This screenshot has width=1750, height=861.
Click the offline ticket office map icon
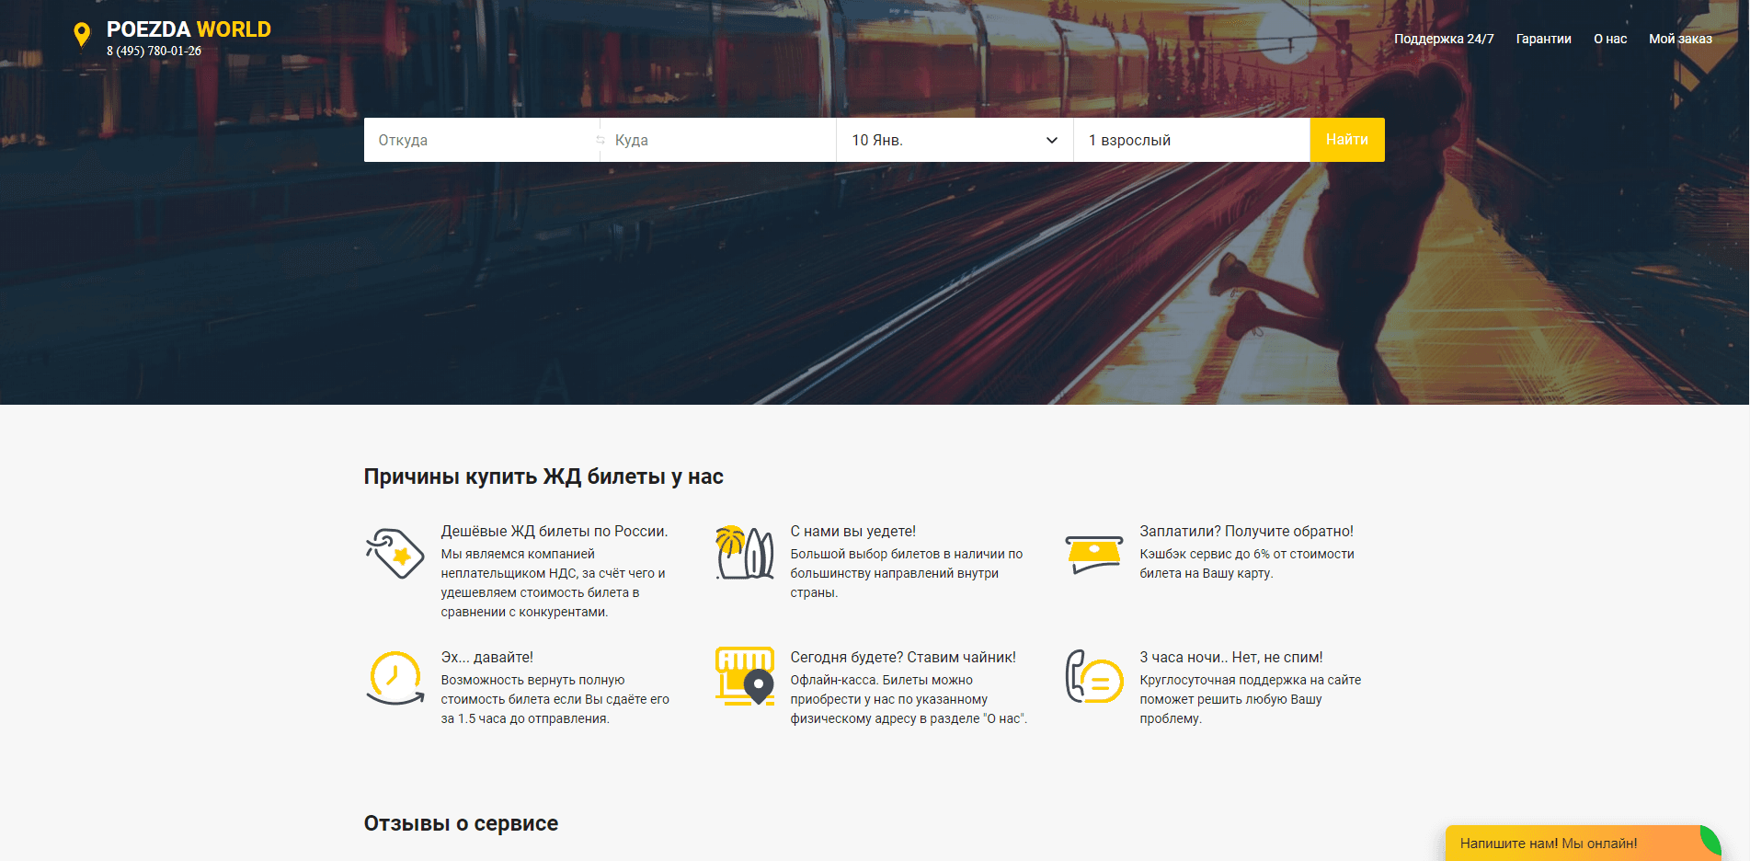[x=744, y=676]
